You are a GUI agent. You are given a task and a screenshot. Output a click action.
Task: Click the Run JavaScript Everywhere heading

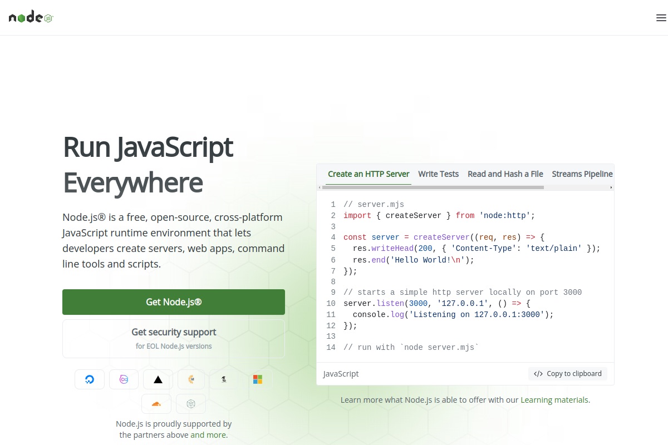click(x=148, y=165)
